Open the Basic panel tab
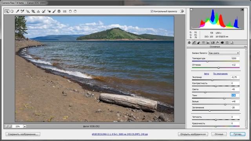251x141 pixels. pos(189,42)
